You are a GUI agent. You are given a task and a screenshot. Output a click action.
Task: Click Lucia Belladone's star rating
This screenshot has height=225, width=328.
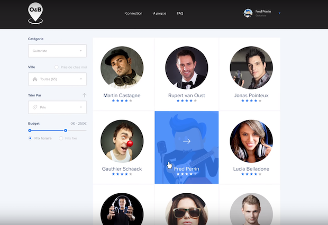[x=251, y=174]
